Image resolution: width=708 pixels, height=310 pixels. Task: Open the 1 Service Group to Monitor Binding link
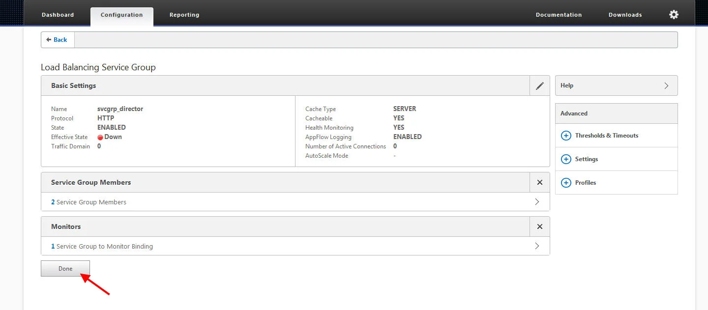point(102,246)
